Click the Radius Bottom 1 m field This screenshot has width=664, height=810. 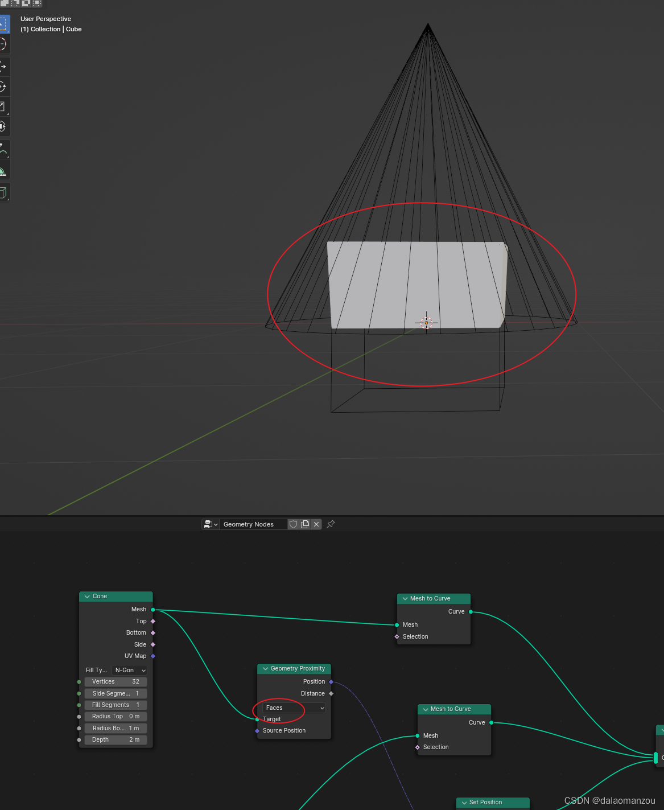pyautogui.click(x=116, y=728)
